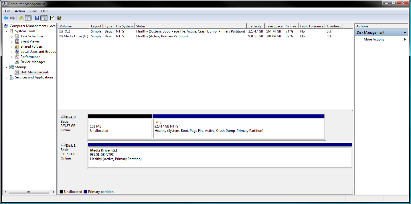Viewport: 411px width, 204px height.
Task: Click the 74 % free cell
Action: 289,31
